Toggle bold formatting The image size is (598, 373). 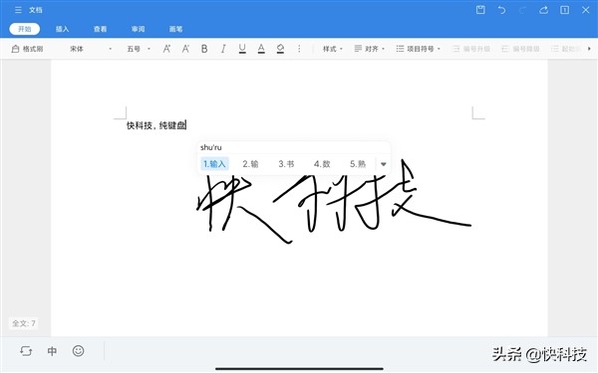tap(204, 49)
